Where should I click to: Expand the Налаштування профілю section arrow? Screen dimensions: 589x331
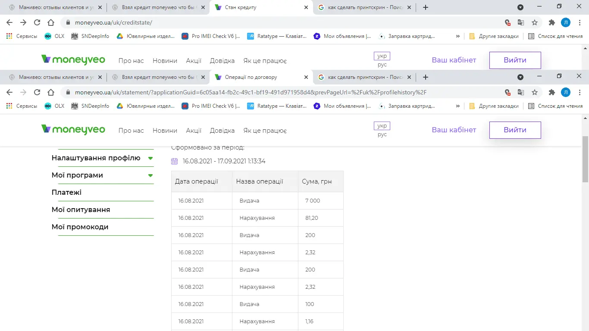150,158
